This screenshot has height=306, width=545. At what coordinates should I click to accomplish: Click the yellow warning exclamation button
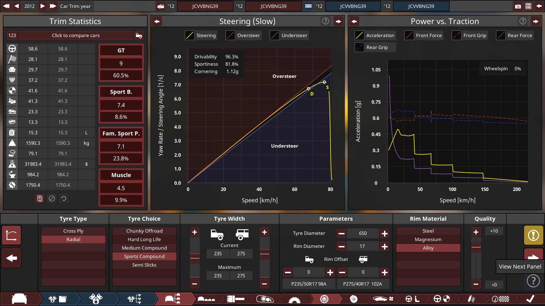coord(533,235)
